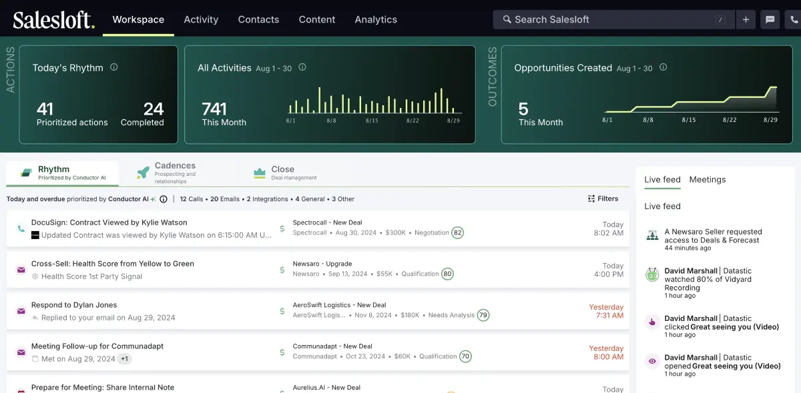Click Health Score 1st Party Signal text
This screenshot has width=801, height=393.
[x=91, y=276]
